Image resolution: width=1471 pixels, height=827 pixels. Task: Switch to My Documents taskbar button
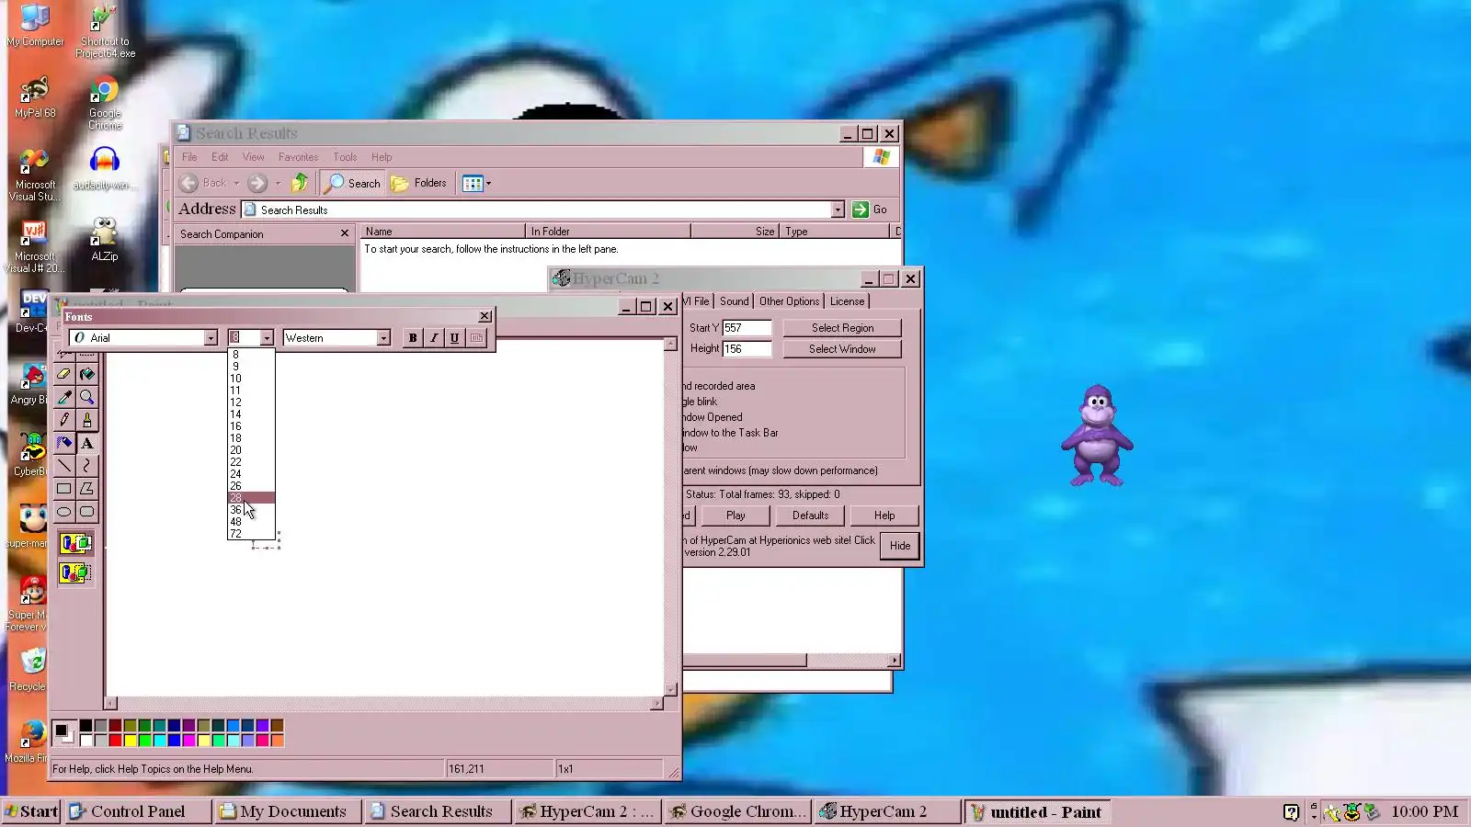tap(288, 811)
